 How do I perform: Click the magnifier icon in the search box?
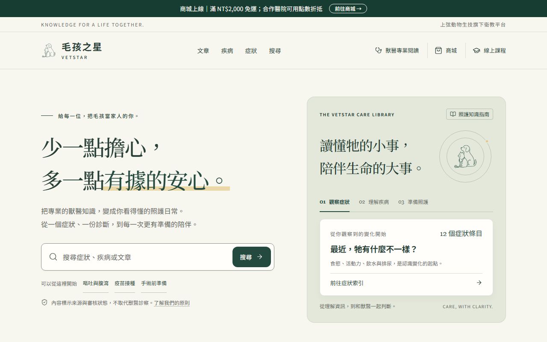pyautogui.click(x=53, y=257)
